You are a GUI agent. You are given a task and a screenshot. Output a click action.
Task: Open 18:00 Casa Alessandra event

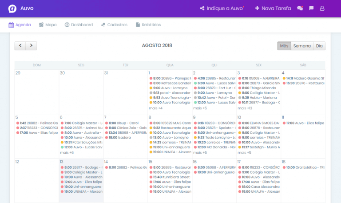click(259, 187)
